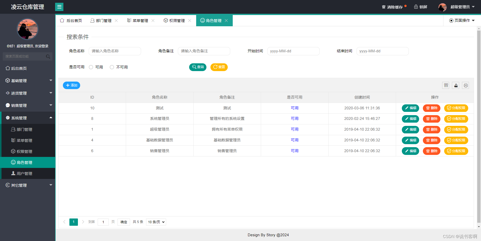Click current page number 1 button

[x=74, y=222]
